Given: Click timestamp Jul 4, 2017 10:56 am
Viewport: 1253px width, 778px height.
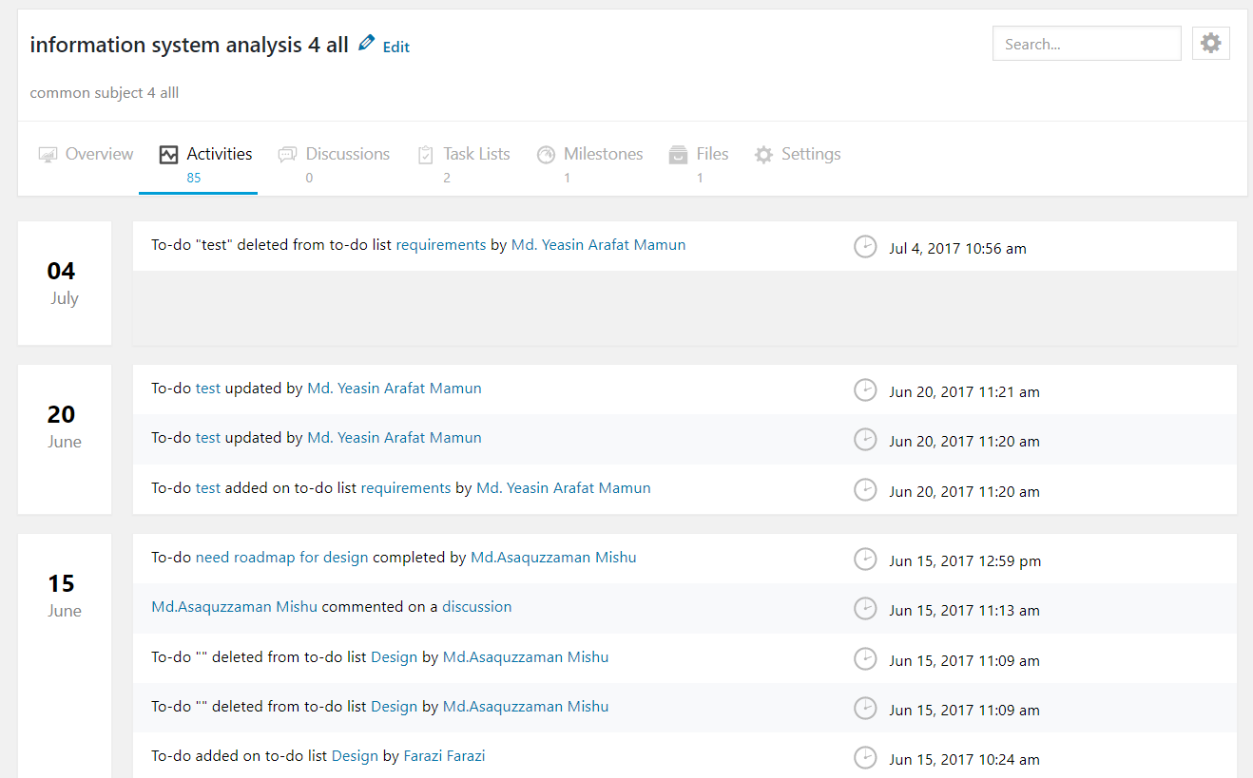Looking at the screenshot, I should [958, 249].
